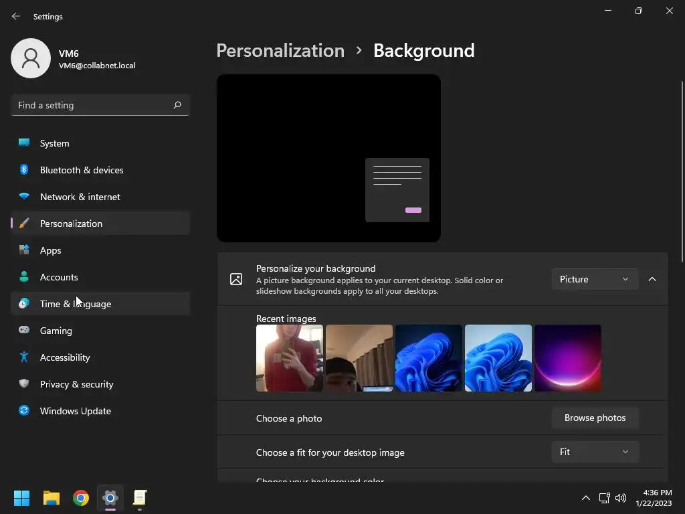685x514 pixels.
Task: Click the back arrow in Settings header
Action: click(16, 16)
